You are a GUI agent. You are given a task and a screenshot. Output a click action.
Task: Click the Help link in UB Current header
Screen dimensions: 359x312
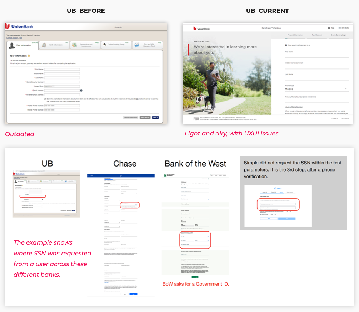click(333, 28)
